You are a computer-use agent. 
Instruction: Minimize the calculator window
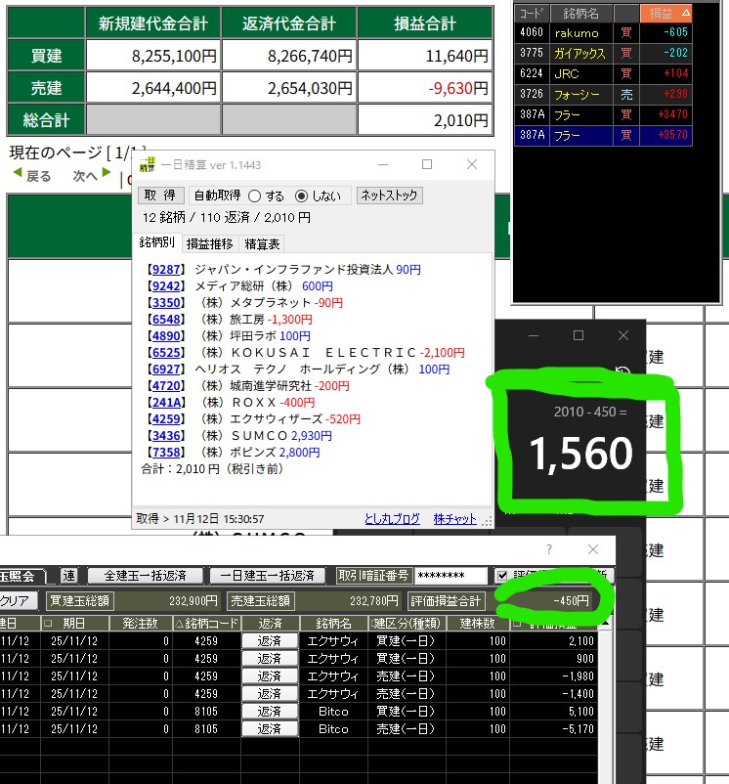coord(533,335)
